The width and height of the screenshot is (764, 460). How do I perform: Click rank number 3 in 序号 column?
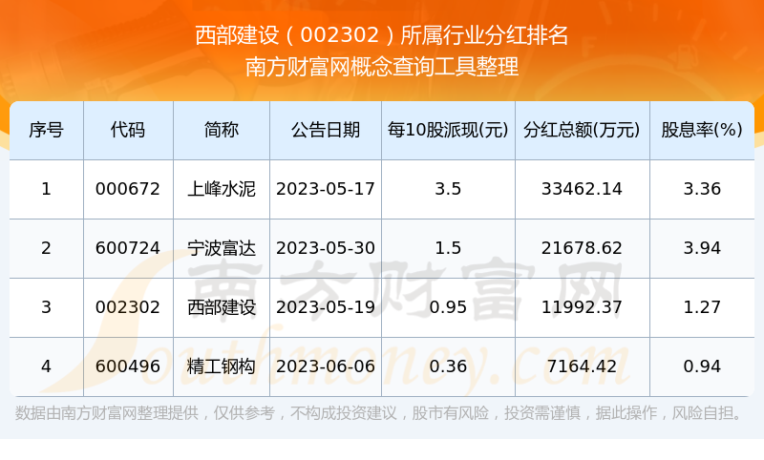pyautogui.click(x=46, y=307)
